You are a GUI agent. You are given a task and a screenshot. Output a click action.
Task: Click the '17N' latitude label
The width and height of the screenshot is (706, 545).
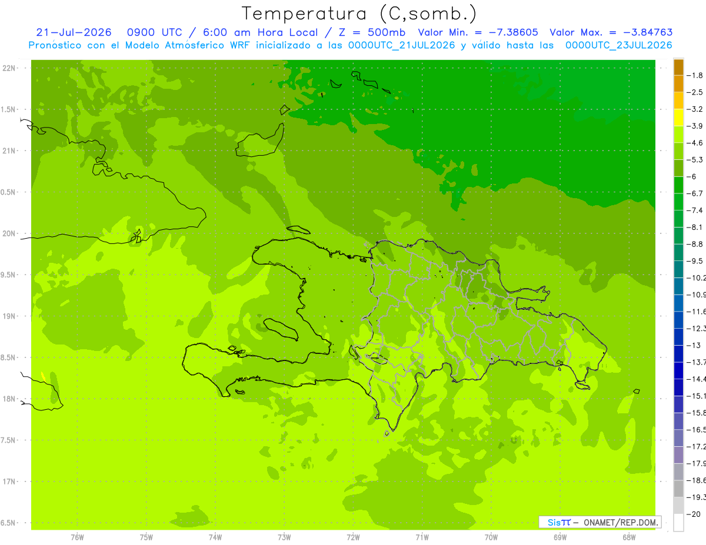tap(9, 482)
